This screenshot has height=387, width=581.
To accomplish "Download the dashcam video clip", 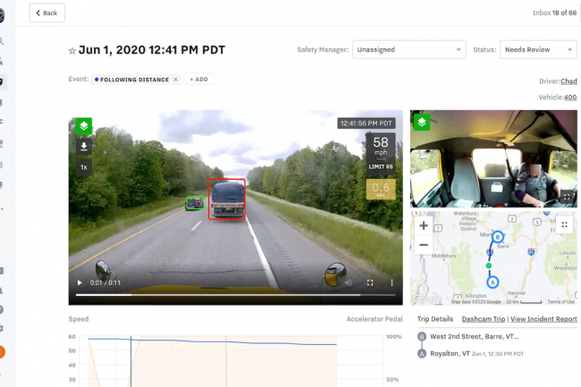I will (x=83, y=147).
